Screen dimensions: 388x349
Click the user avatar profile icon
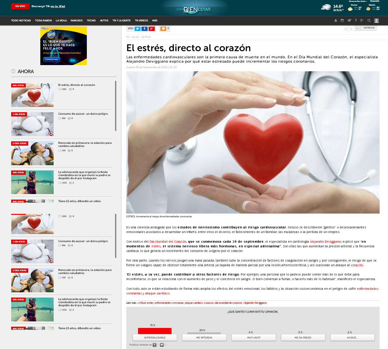click(x=377, y=21)
